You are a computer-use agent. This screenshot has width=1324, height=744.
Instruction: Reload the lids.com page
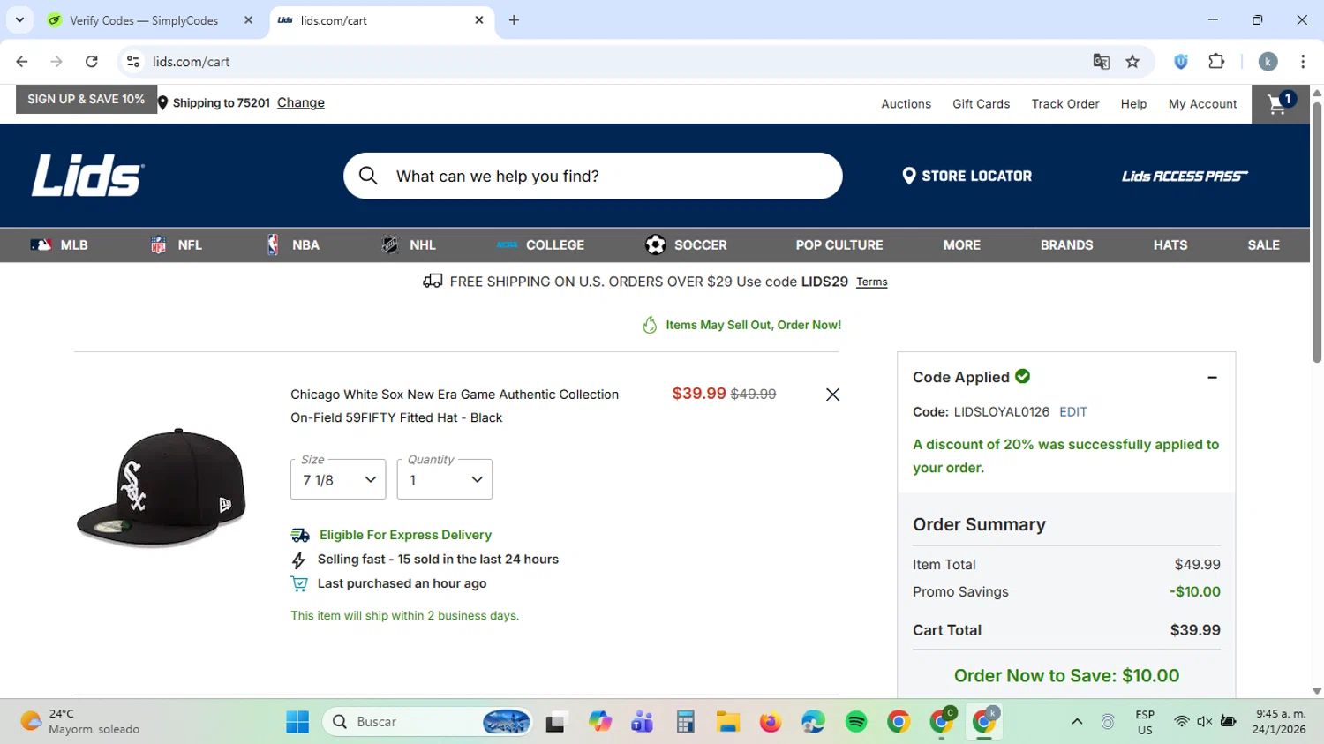pyautogui.click(x=92, y=62)
